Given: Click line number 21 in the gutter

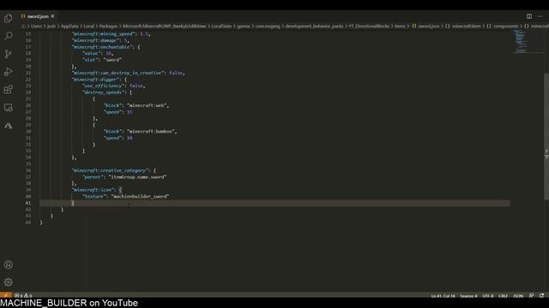Looking at the screenshot, I should click(x=28, y=73).
